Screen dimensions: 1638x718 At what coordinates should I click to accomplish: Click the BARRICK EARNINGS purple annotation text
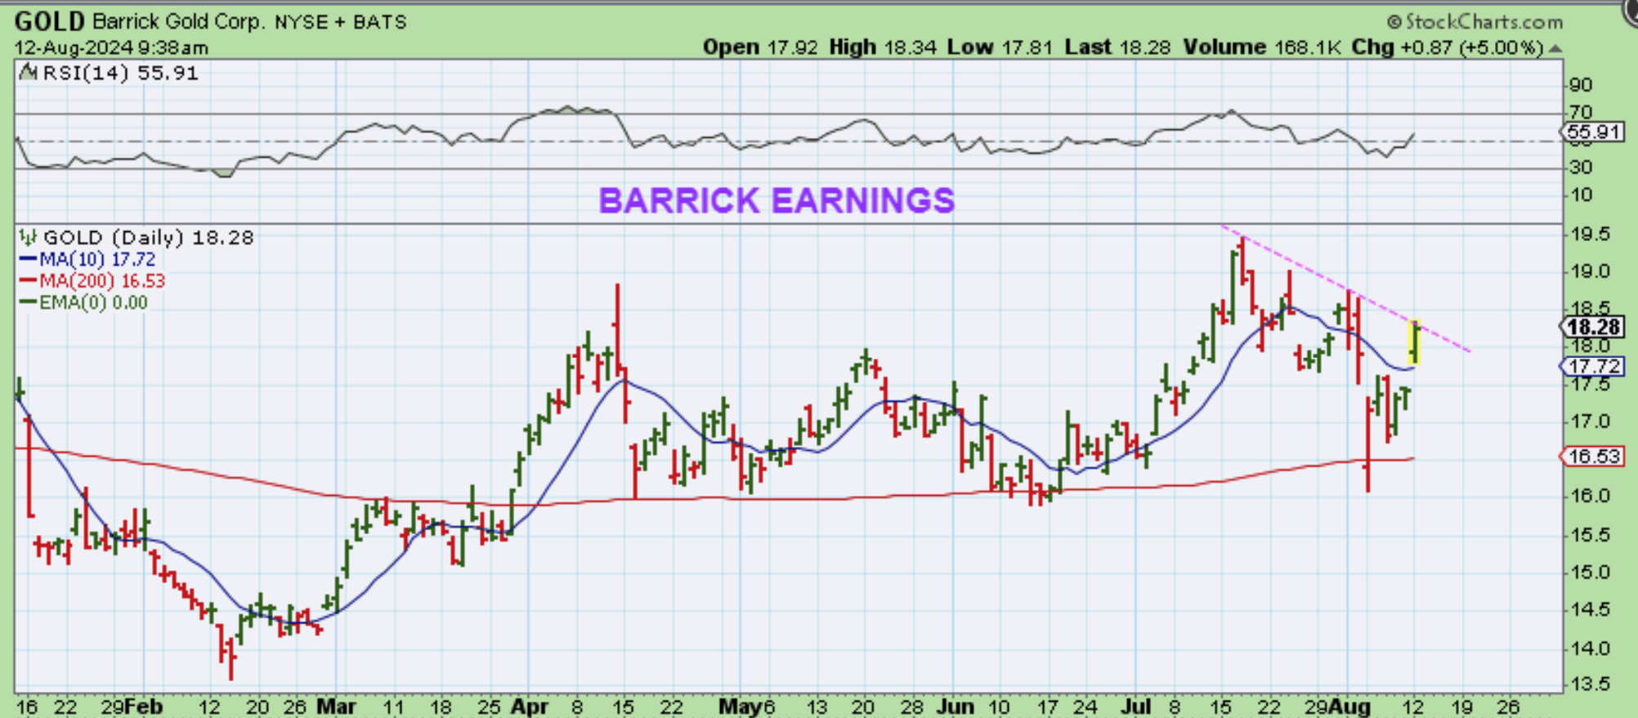coord(776,200)
